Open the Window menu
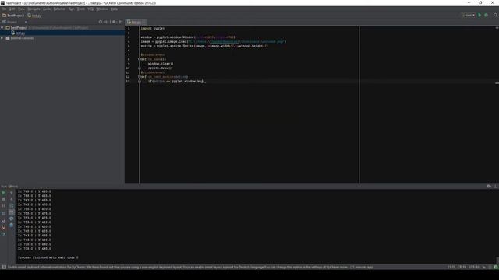 point(102,9)
